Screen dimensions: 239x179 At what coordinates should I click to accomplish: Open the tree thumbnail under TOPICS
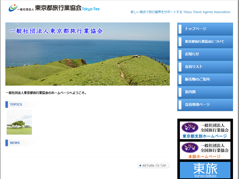pyautogui.click(x=19, y=122)
